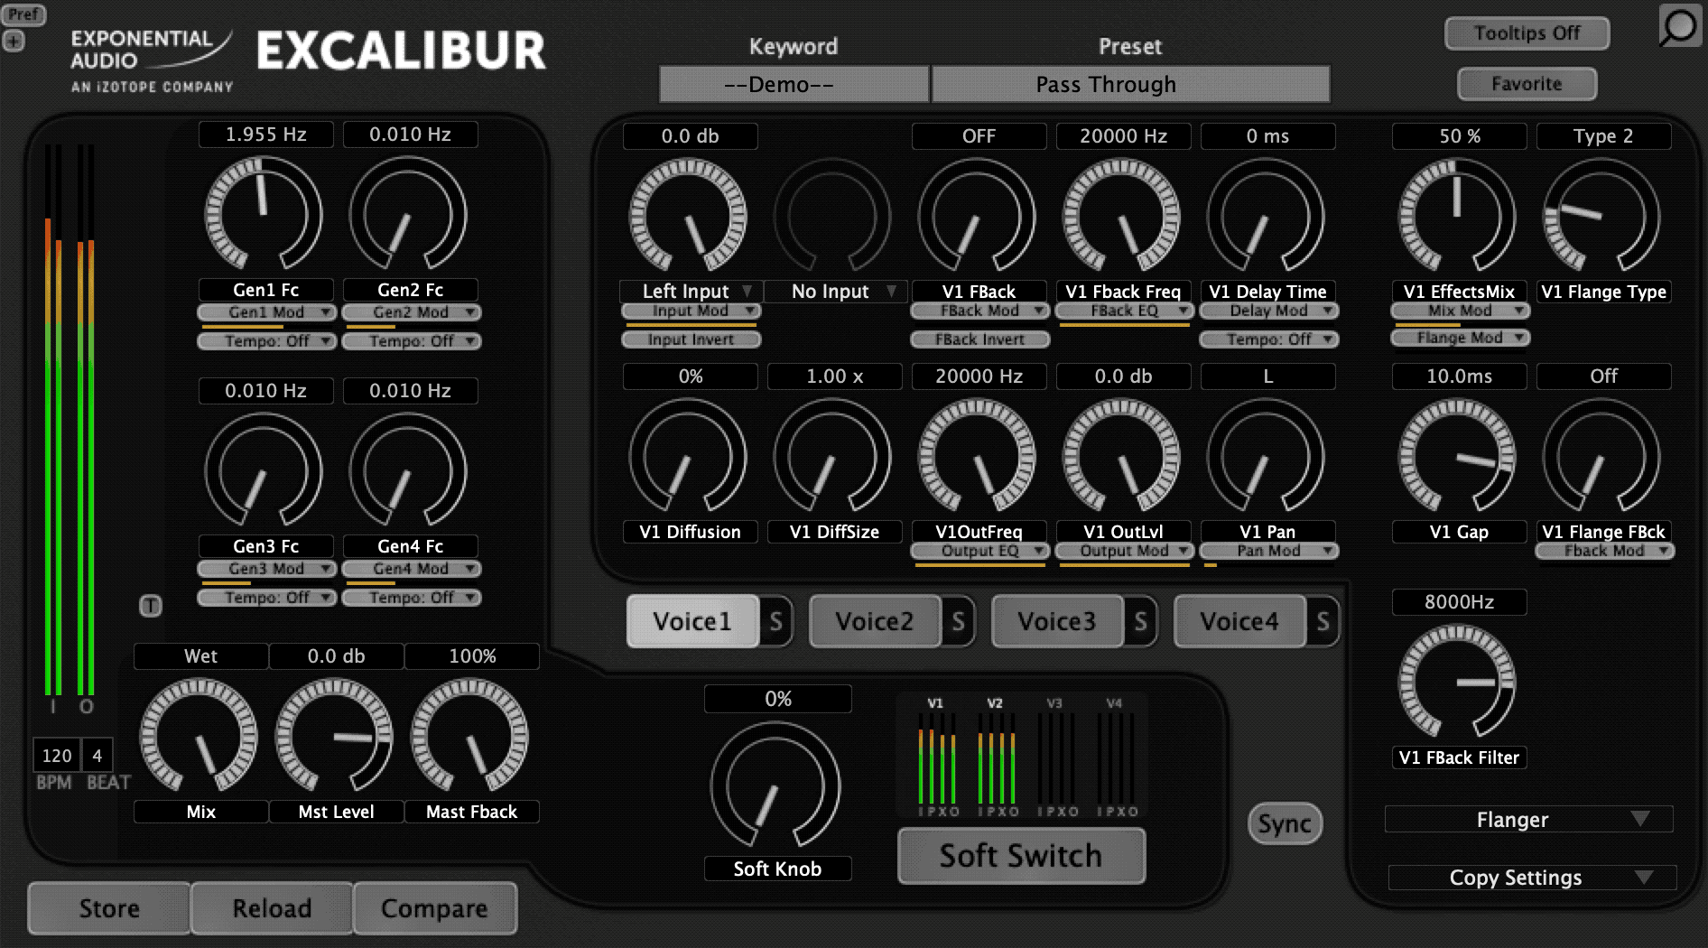Open the Gen1 Mod dropdown
This screenshot has width=1708, height=948.
point(266,312)
